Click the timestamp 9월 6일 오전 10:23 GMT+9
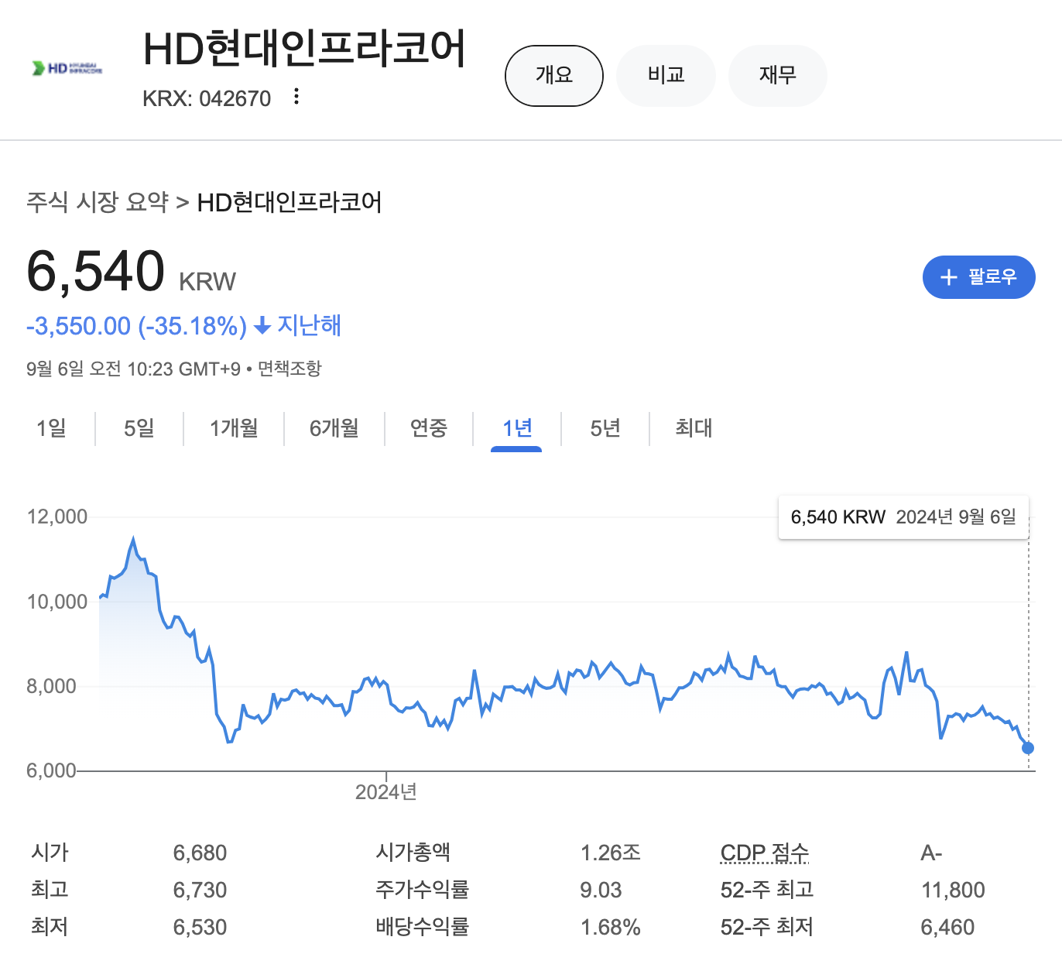 point(133,369)
